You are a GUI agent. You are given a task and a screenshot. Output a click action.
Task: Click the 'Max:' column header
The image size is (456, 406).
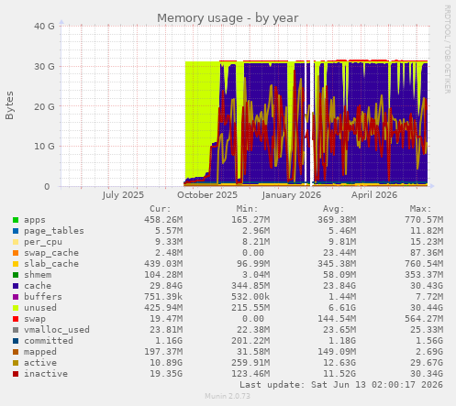[x=420, y=209]
